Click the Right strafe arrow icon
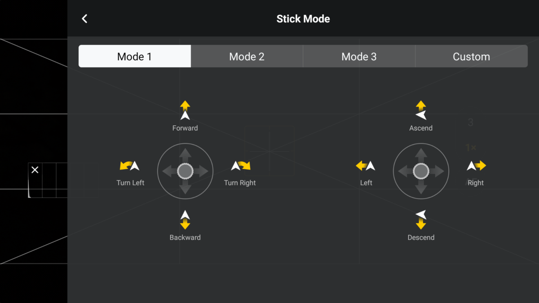 tap(476, 166)
